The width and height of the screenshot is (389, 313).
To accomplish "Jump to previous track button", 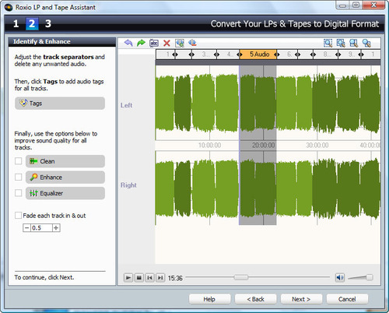I will (149, 278).
